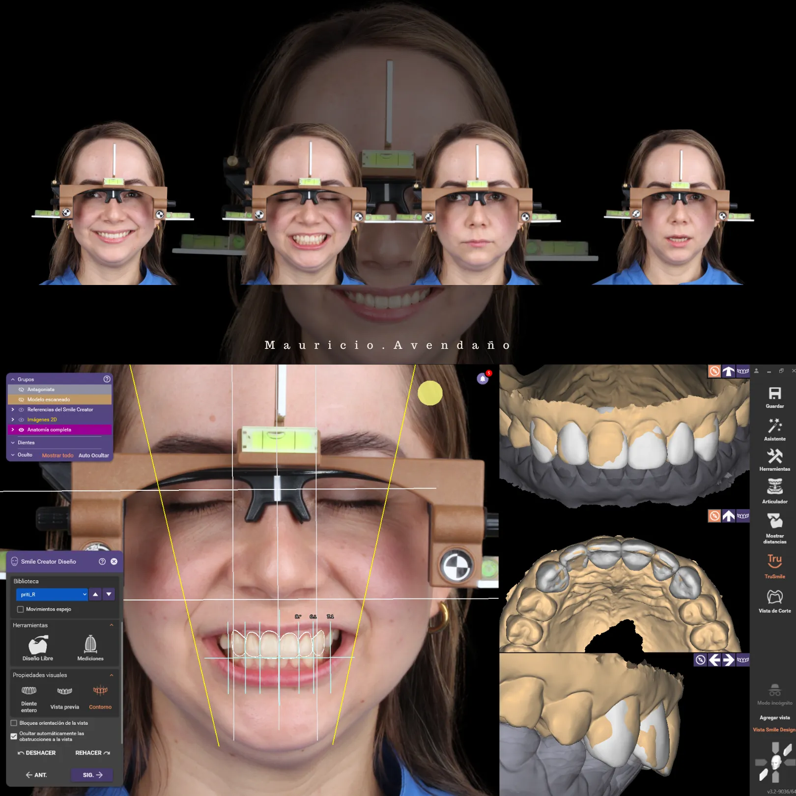Image resolution: width=796 pixels, height=796 pixels.
Task: Check Bloquea orientación de la vista
Action: [14, 723]
